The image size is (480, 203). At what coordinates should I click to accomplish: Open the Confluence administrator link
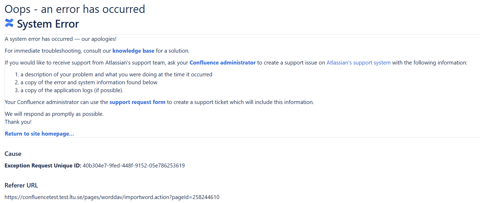coord(222,63)
